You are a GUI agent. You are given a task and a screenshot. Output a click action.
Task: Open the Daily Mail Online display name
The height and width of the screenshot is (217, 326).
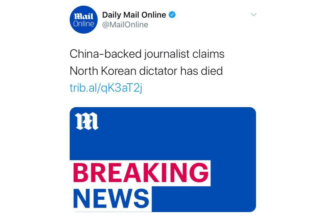point(134,15)
